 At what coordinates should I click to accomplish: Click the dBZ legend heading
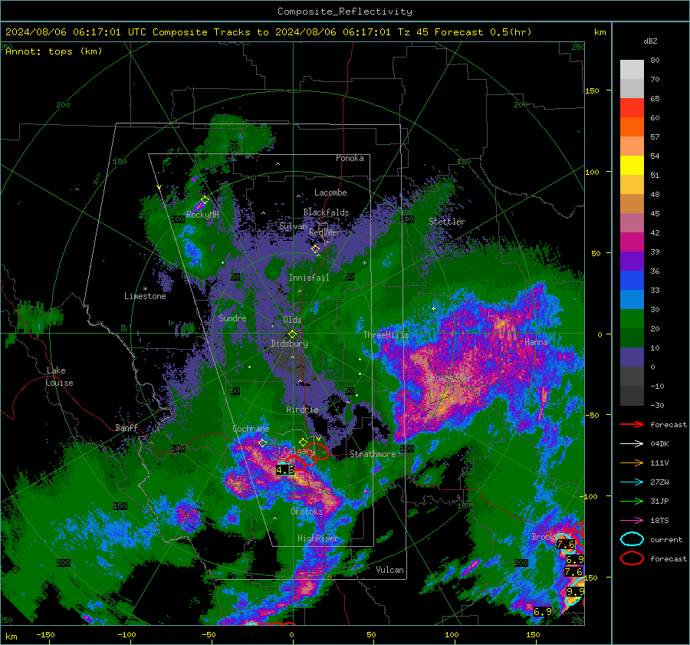click(650, 41)
